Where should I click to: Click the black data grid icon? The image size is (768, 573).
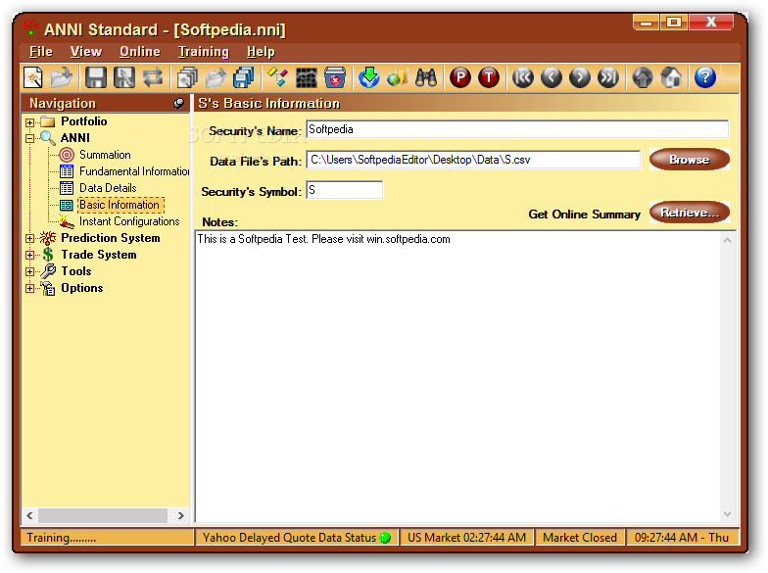click(x=306, y=77)
